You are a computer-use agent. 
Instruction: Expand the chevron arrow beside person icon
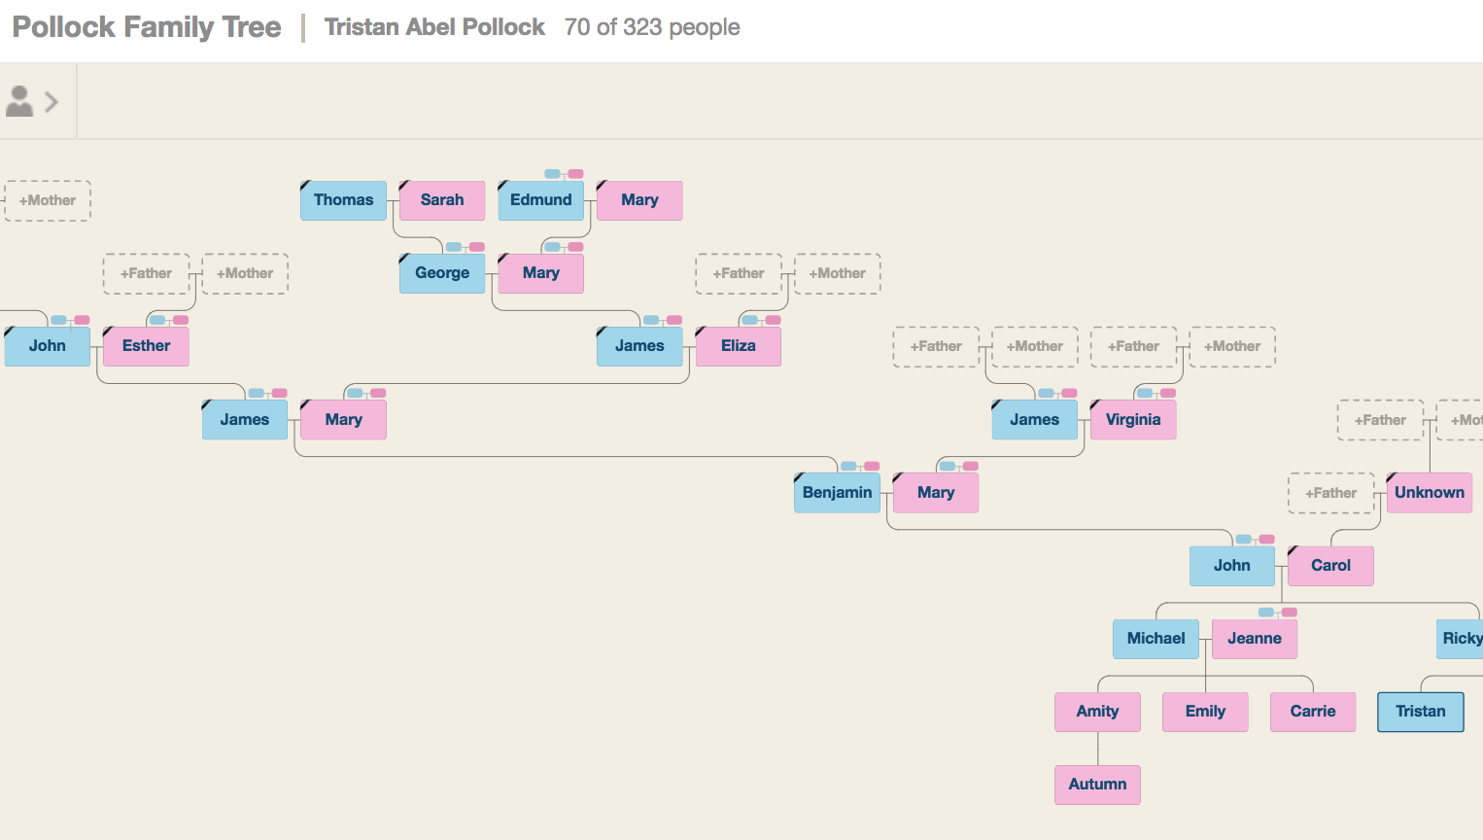tap(52, 101)
